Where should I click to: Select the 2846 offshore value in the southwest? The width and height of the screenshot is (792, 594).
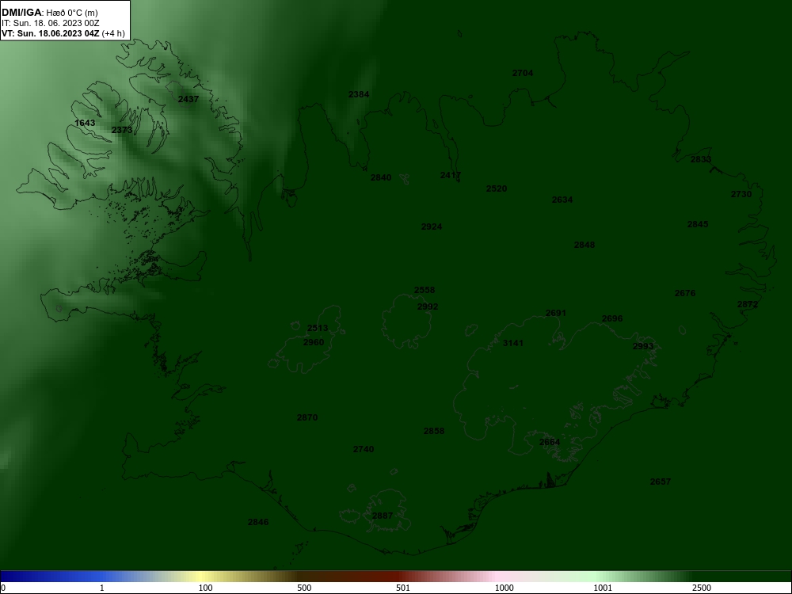259,522
